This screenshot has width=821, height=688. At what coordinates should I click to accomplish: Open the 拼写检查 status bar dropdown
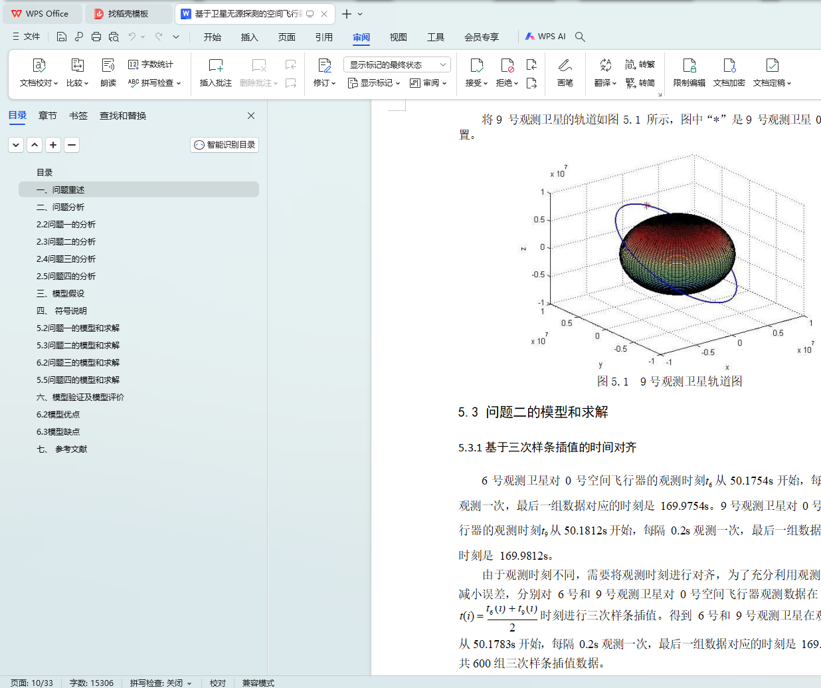click(x=189, y=683)
